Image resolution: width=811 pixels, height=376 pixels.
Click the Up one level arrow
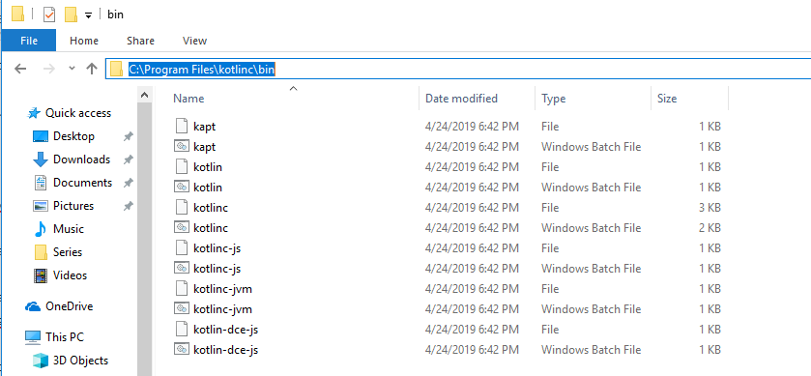(x=92, y=69)
